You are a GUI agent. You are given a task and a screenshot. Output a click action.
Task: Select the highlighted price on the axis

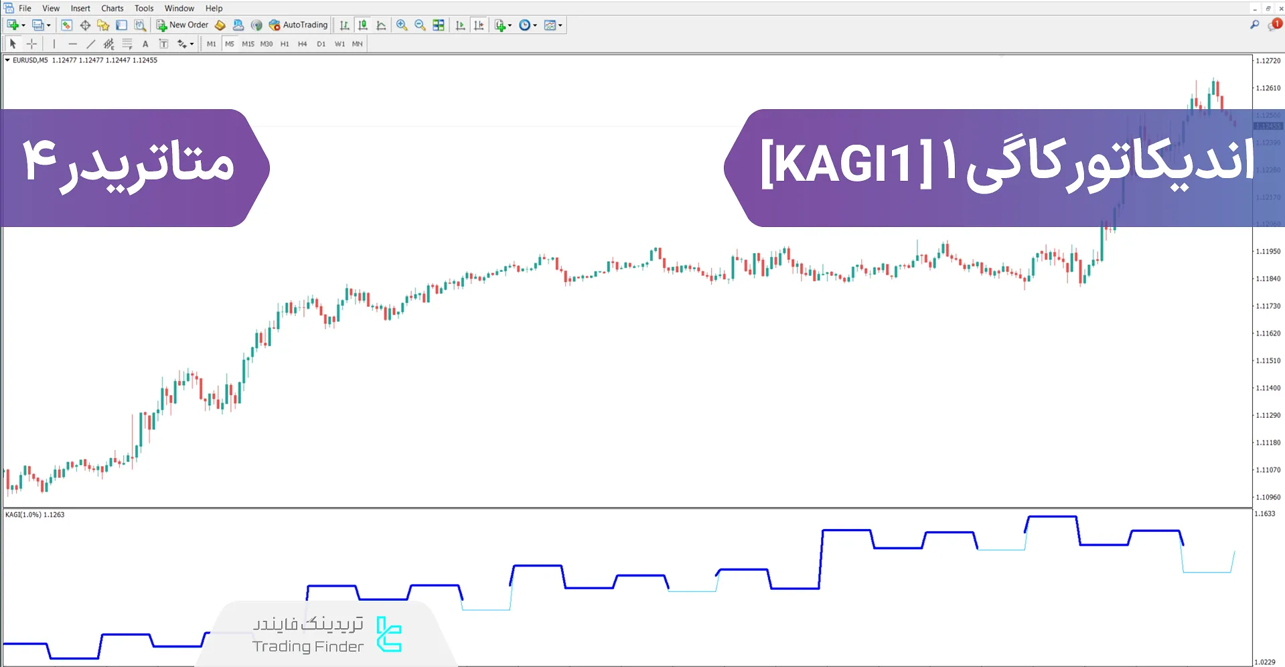point(1268,125)
